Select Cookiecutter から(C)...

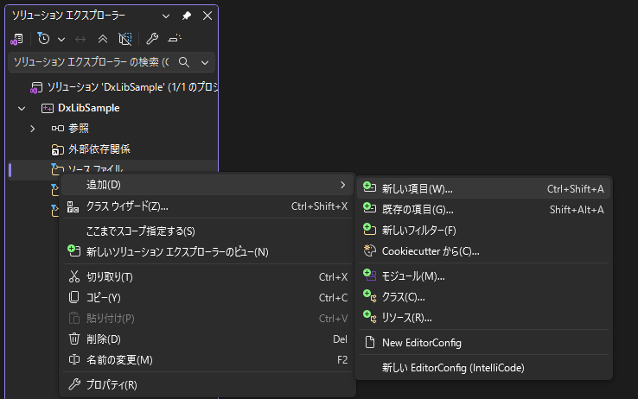(x=483, y=251)
